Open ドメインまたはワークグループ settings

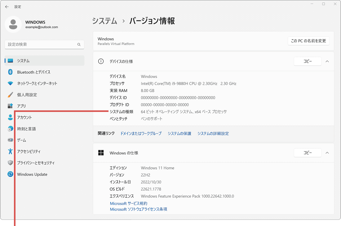click(141, 133)
